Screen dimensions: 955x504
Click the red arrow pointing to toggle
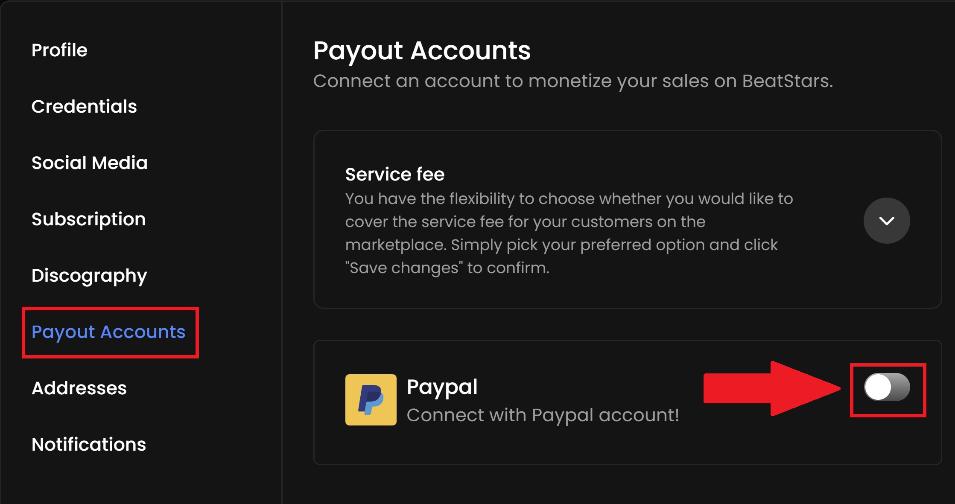click(x=772, y=388)
